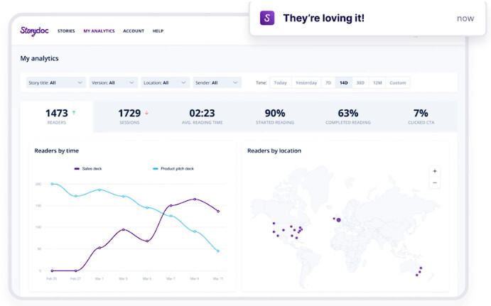Open the Help menu
Viewport: 491px width, 306px height.
[158, 31]
